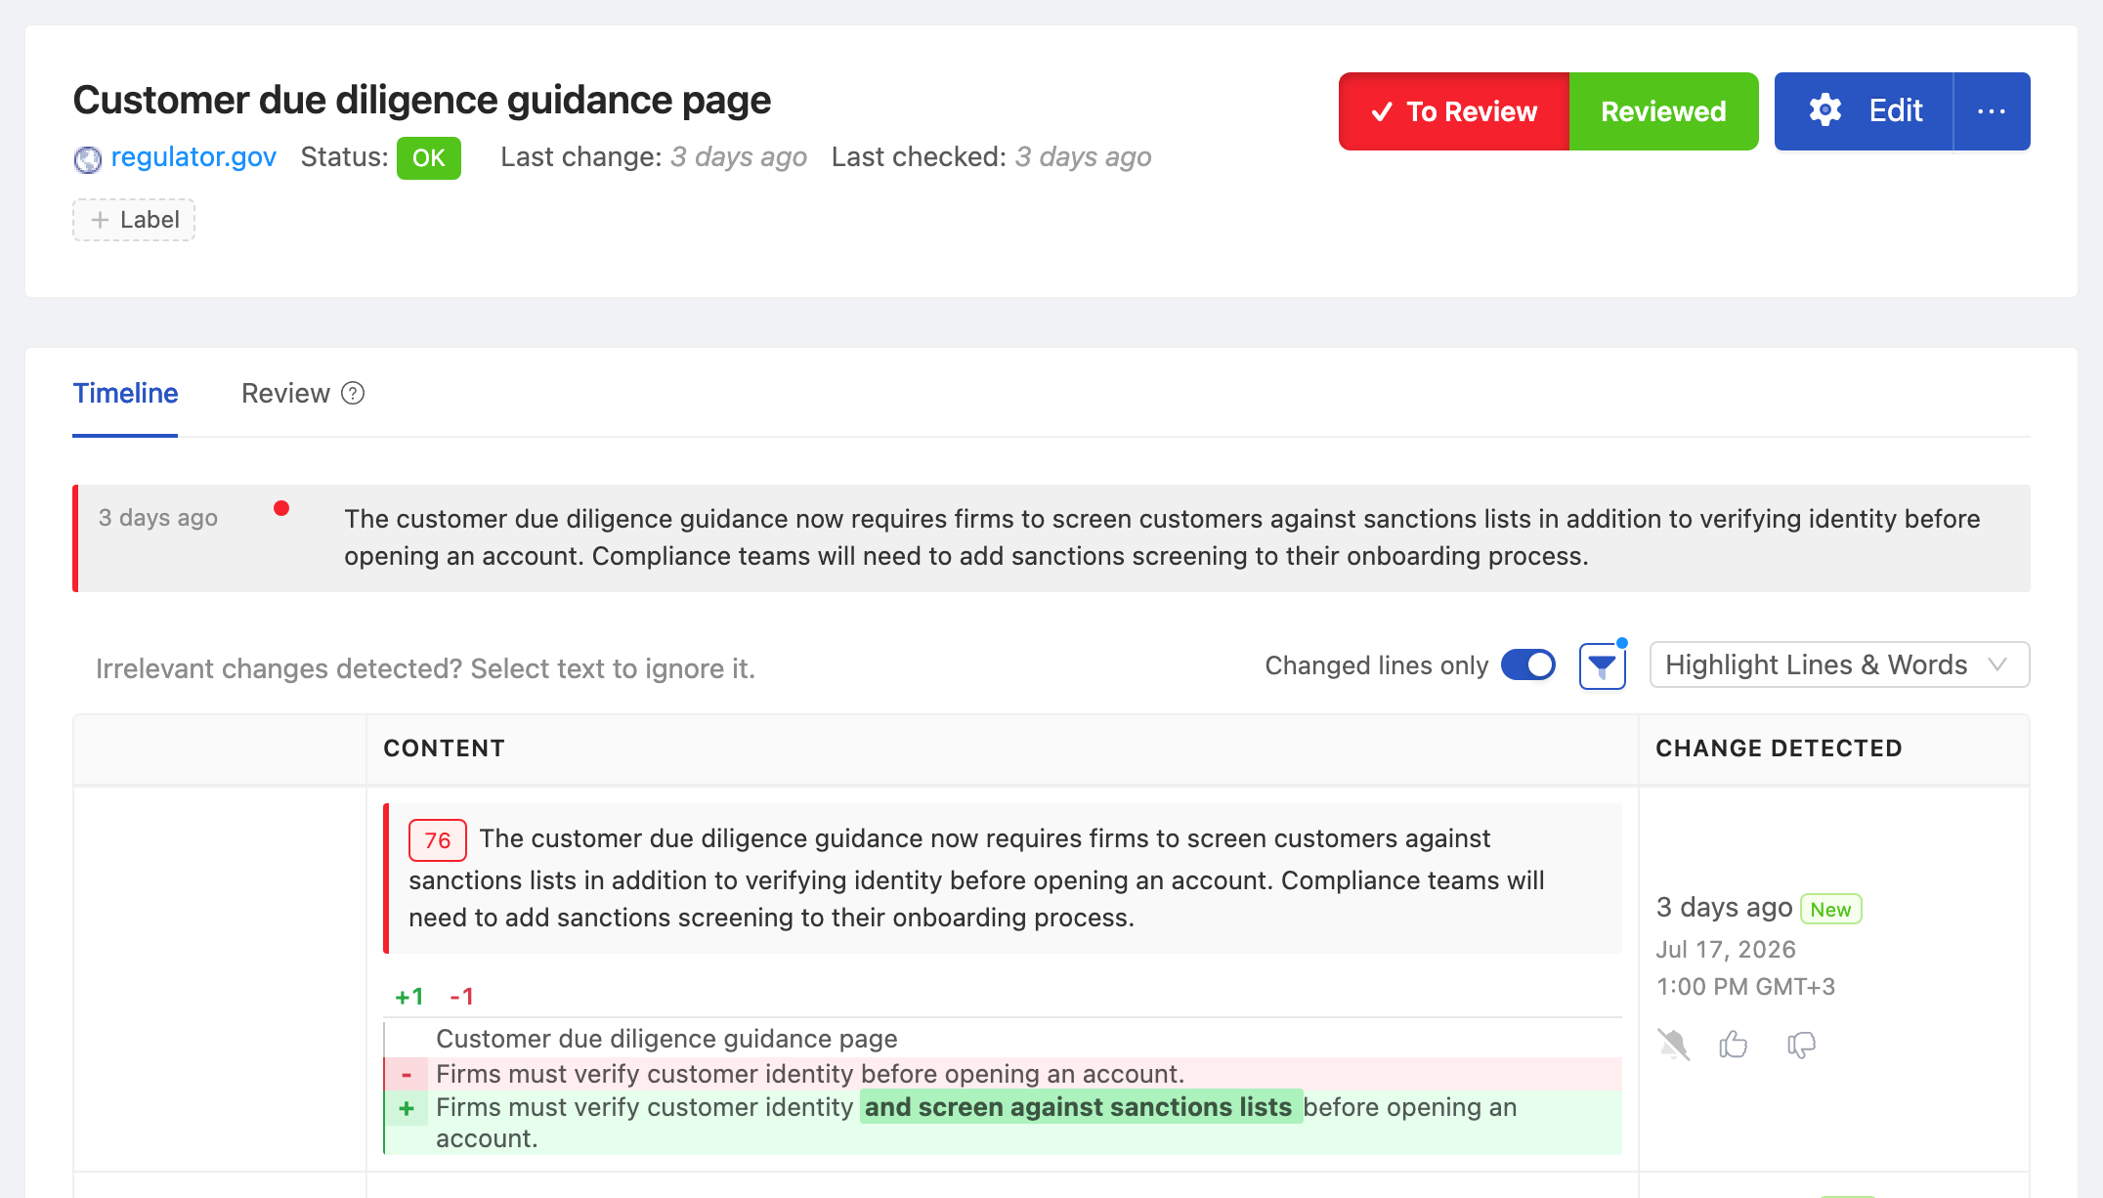The image size is (2103, 1198).
Task: Click the CHANGE DETECTED column header
Action: point(1779,748)
